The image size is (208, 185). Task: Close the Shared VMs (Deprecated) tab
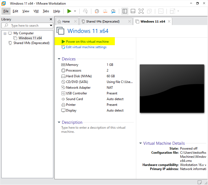[130, 21]
